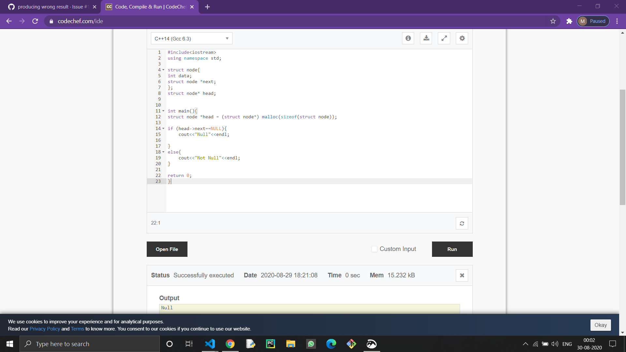This screenshot has height=352, width=626.
Task: Click the Open File button
Action: (x=167, y=249)
